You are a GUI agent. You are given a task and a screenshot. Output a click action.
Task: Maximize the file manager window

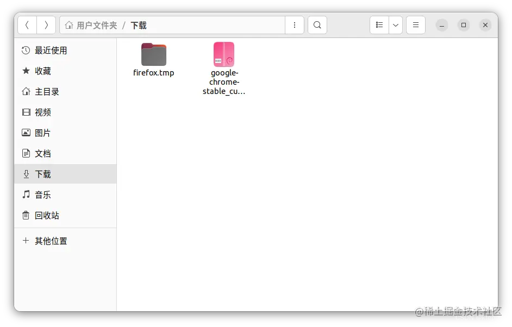coord(463,25)
